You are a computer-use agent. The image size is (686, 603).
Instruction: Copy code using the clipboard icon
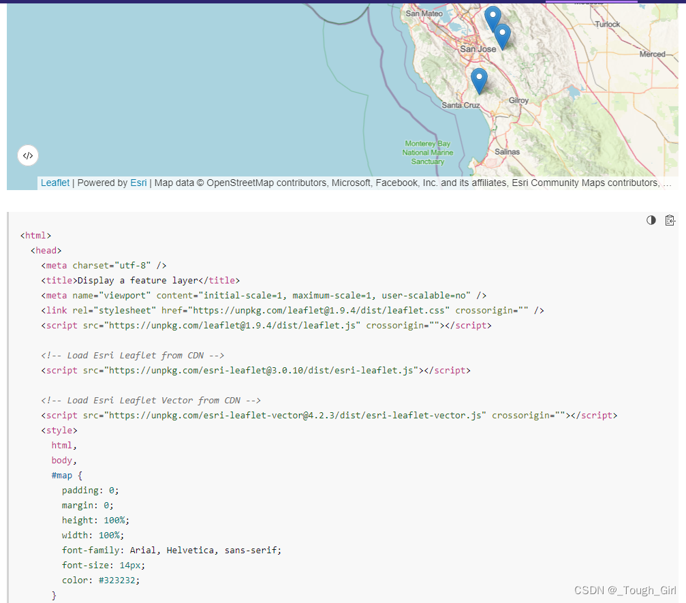[670, 220]
